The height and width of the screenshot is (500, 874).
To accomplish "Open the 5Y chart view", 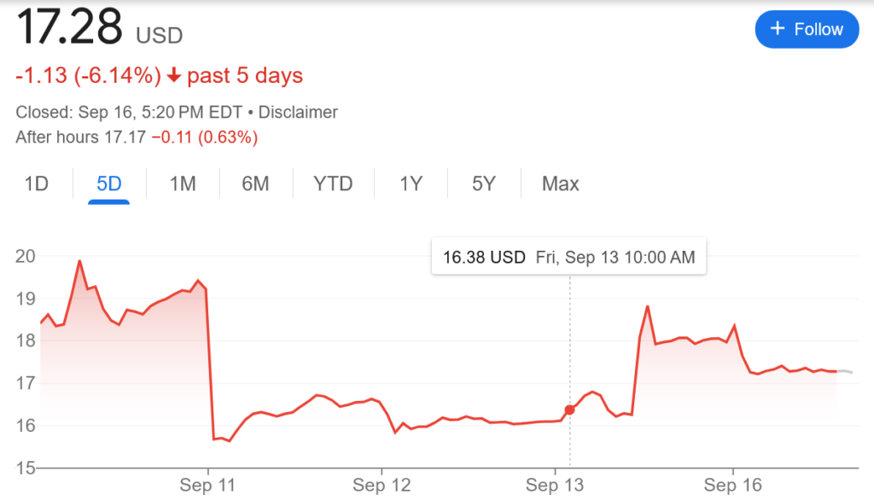I will (484, 183).
